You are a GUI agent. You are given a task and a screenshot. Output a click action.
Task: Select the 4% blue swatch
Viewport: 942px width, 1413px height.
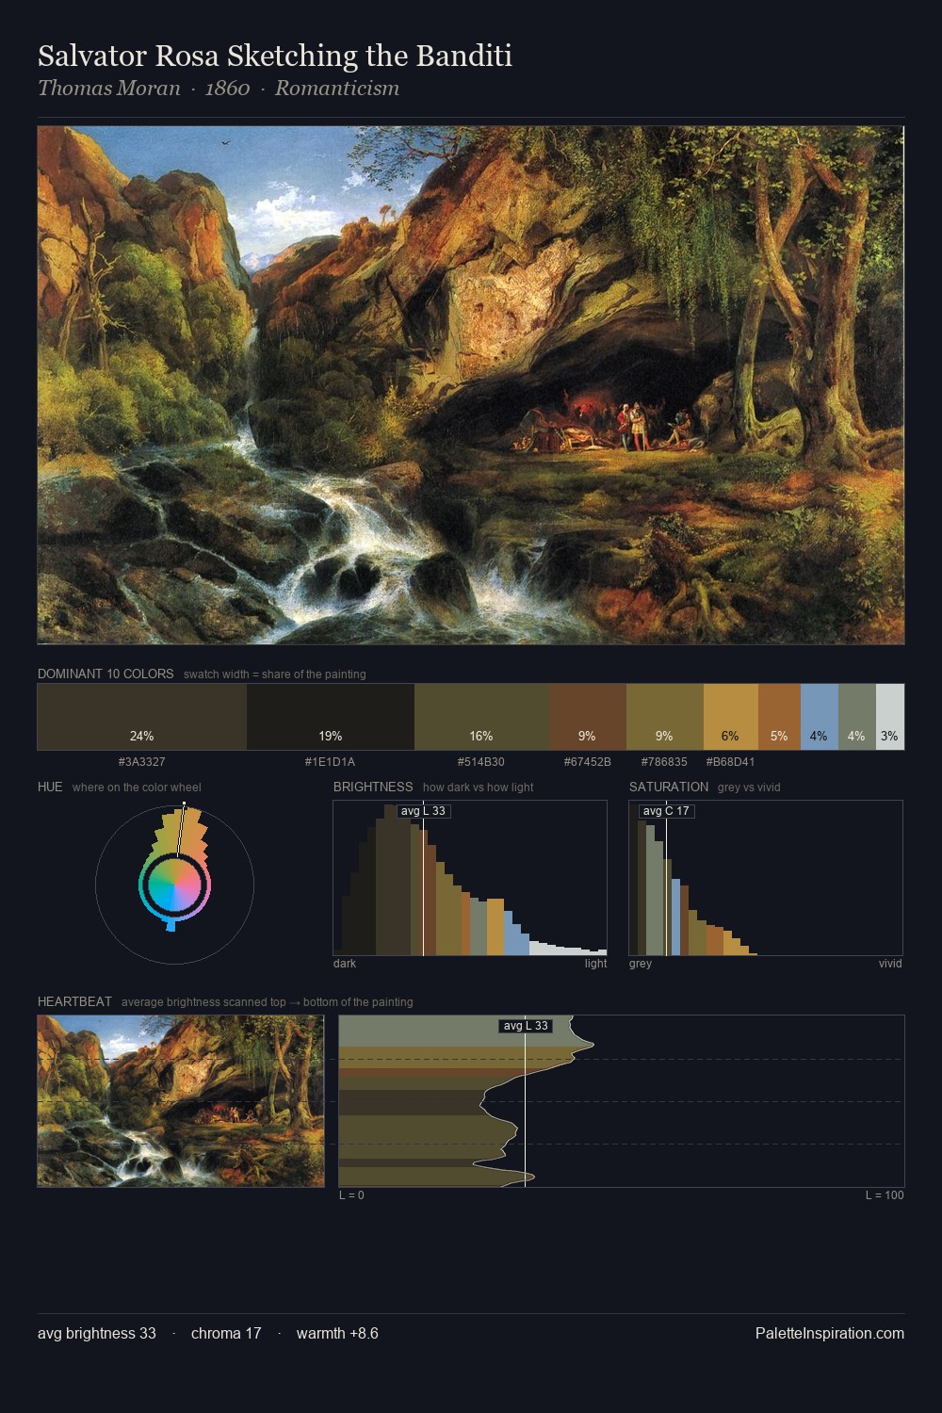point(820,717)
